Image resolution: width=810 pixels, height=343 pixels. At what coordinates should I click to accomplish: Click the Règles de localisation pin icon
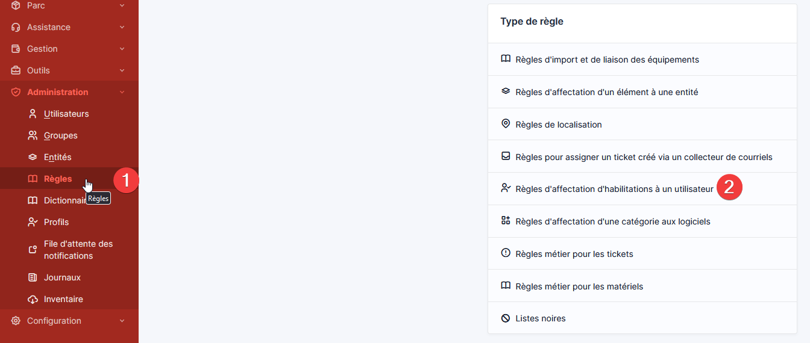pyautogui.click(x=506, y=124)
